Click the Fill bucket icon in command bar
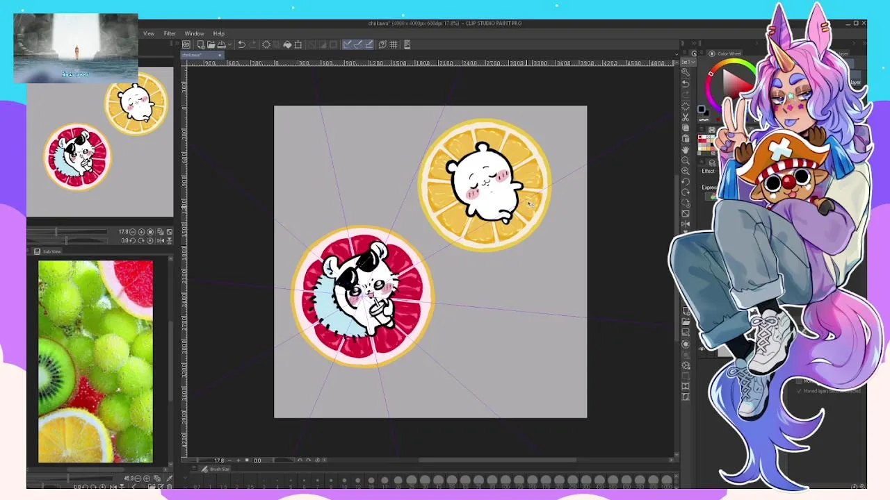Viewport: 890px width, 500px height. pos(287,44)
